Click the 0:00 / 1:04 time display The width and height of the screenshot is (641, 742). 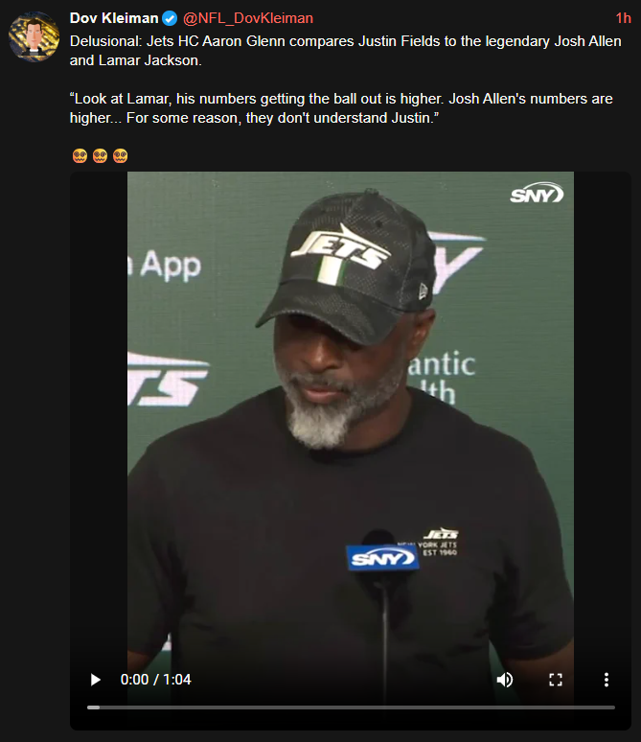(x=155, y=680)
